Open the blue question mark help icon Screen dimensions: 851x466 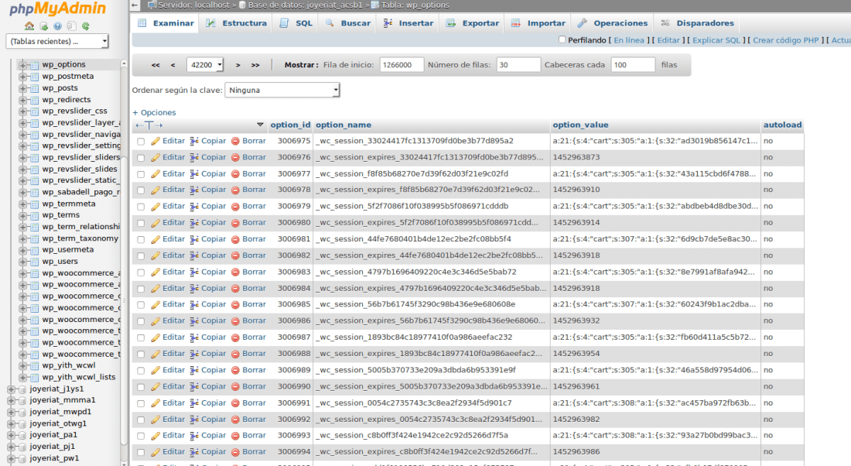[57, 26]
